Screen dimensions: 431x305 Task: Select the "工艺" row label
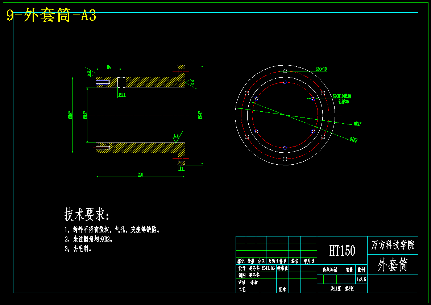242,289
